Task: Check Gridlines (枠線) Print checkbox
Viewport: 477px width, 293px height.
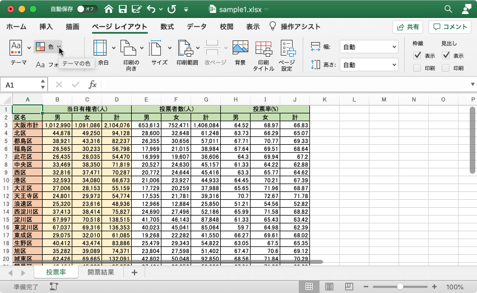Action: click(417, 68)
